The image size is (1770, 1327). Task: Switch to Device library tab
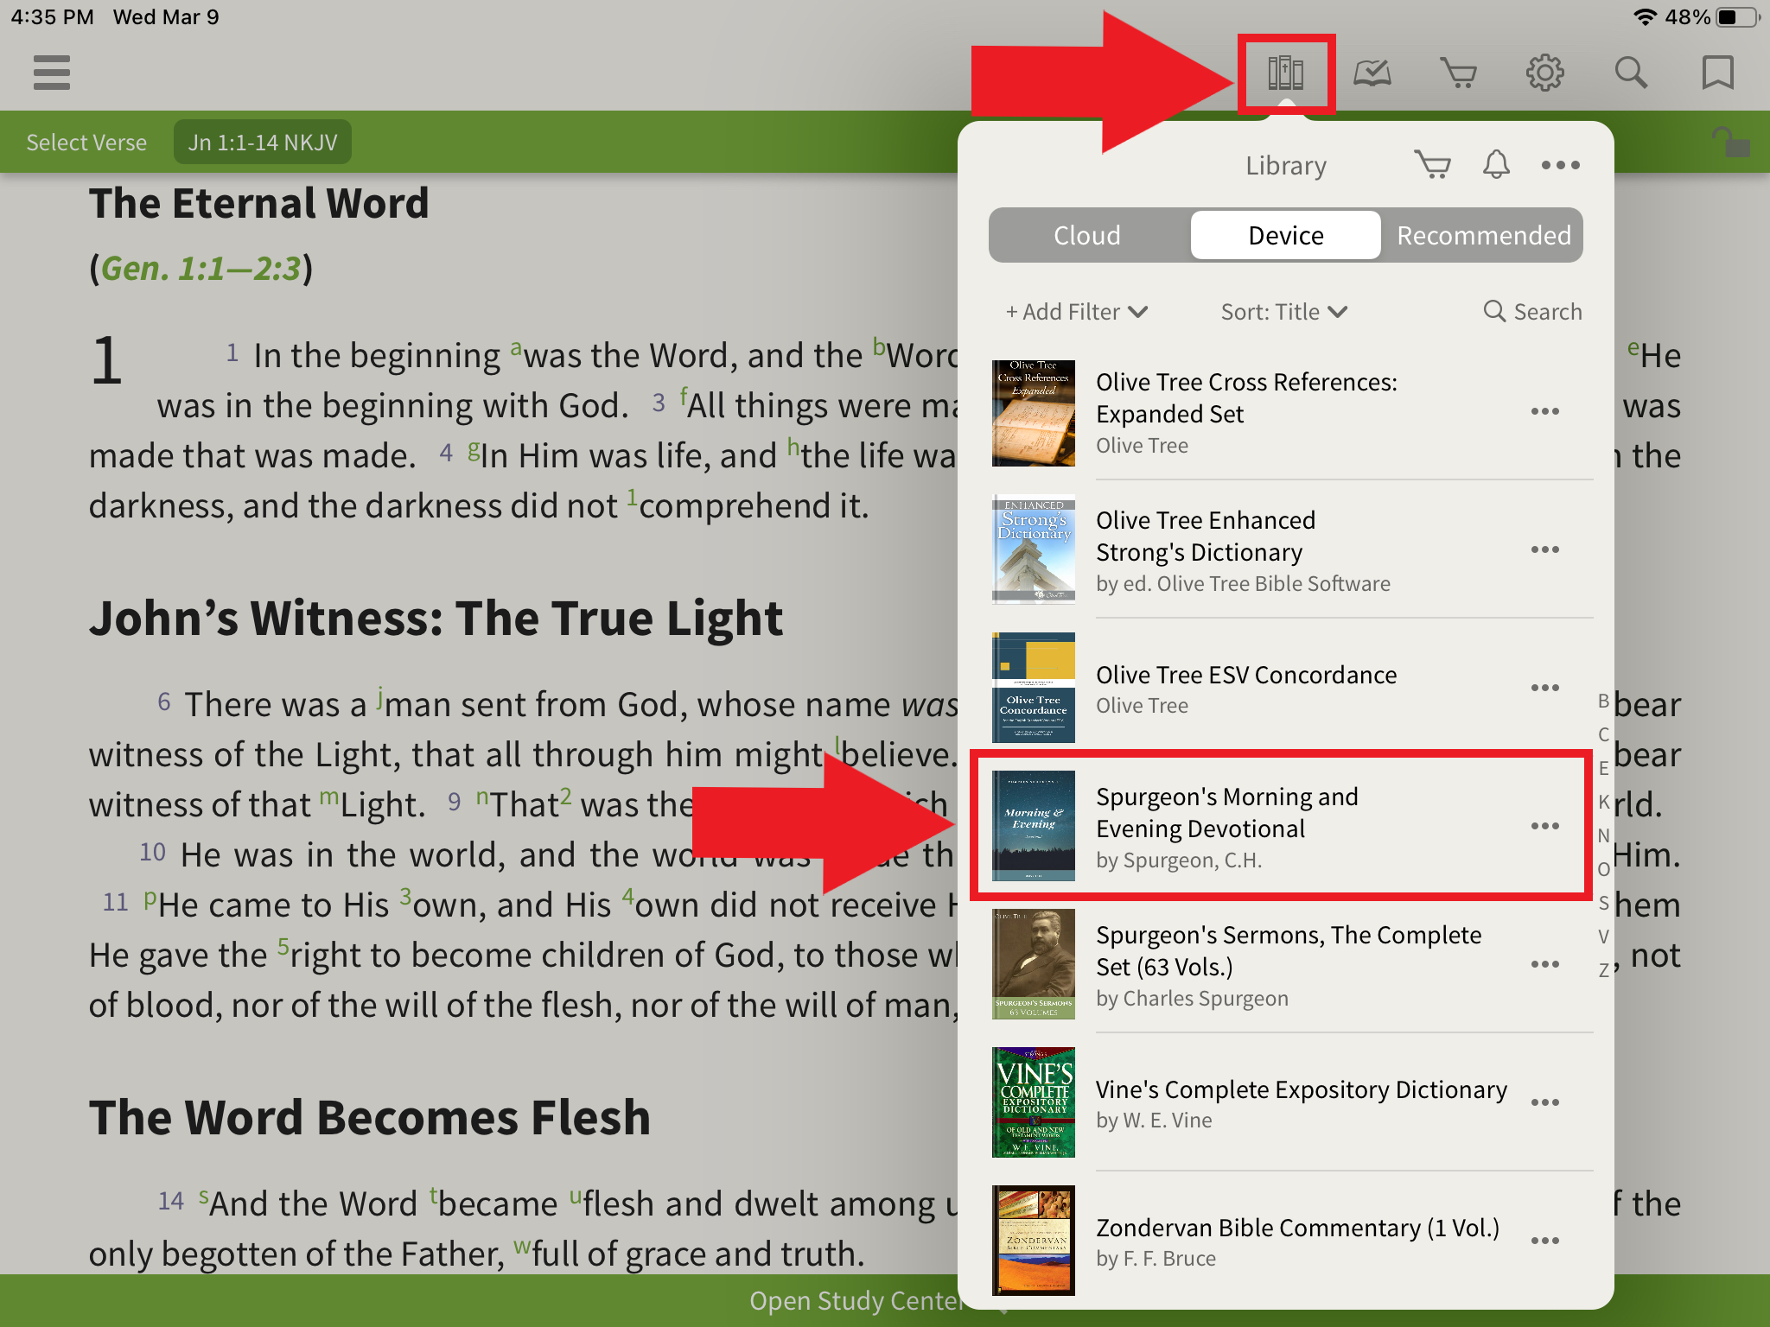tap(1285, 234)
